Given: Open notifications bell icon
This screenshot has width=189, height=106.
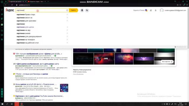Looking at the screenshot, I should 156,11.
